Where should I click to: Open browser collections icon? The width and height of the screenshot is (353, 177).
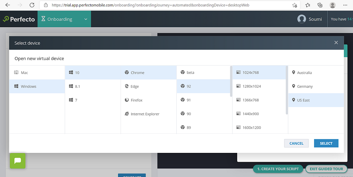point(320,5)
